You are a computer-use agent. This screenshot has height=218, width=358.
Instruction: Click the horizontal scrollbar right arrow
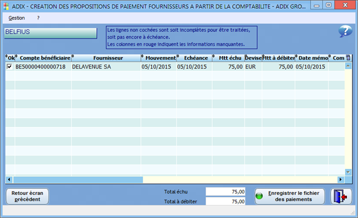click(341, 180)
